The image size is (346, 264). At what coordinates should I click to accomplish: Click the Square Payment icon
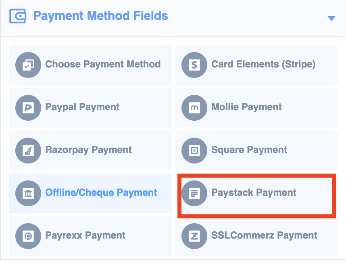point(194,151)
